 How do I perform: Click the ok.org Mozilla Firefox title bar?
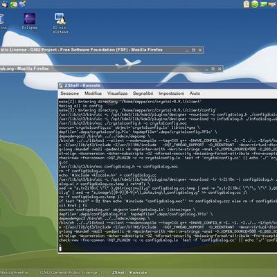tap(111, 69)
